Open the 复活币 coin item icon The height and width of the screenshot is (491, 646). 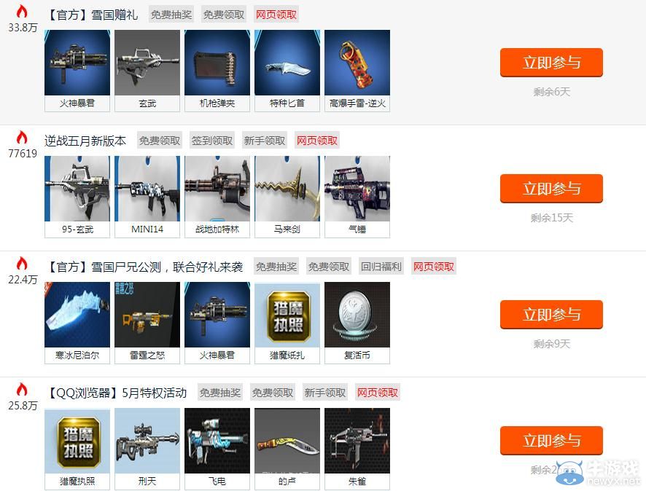click(357, 315)
